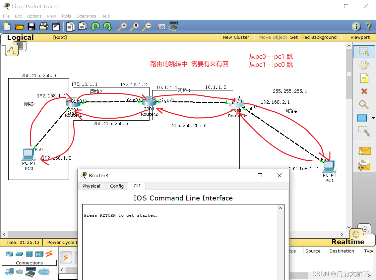This screenshot has height=280, width=376.
Task: Open the Edit menu
Action: 18,16
